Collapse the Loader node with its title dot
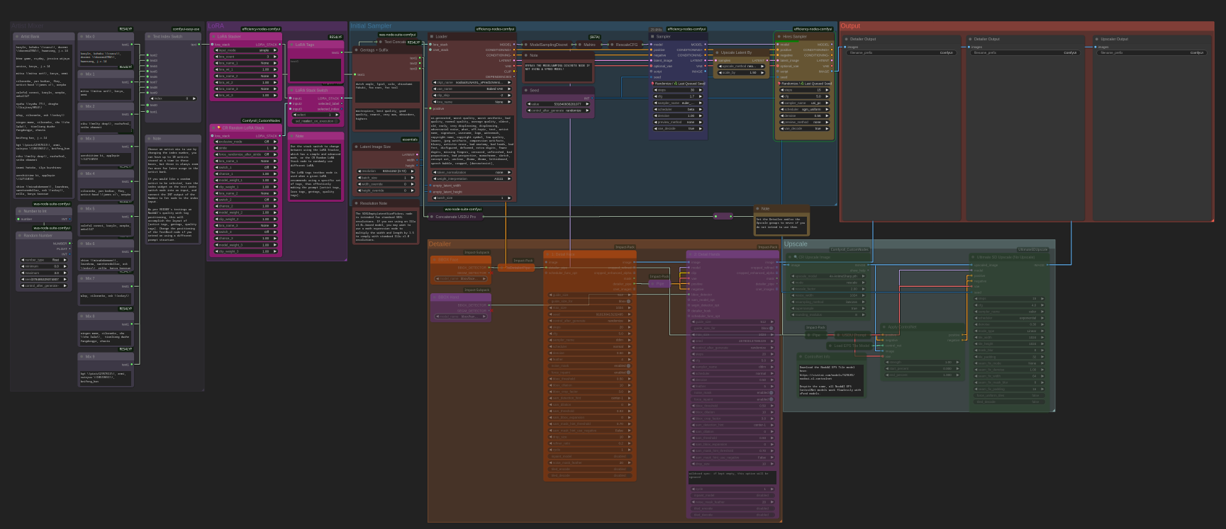This screenshot has height=529, width=1226. pos(432,37)
